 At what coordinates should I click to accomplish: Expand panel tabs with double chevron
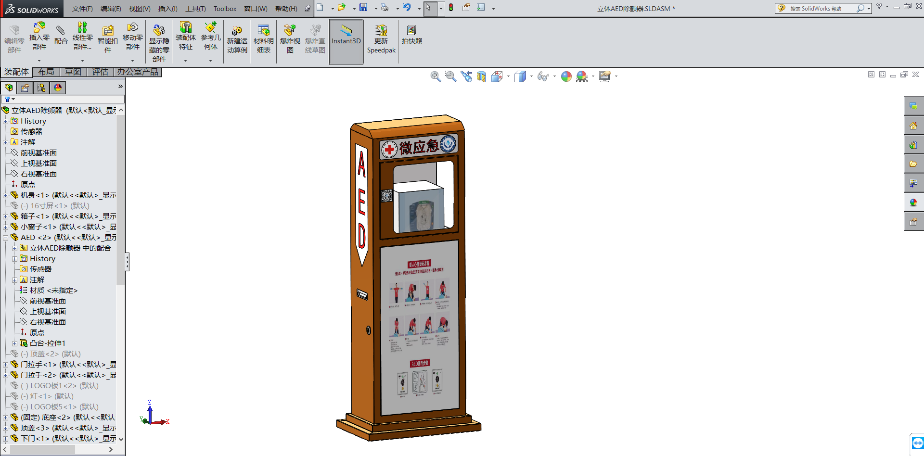tap(120, 87)
